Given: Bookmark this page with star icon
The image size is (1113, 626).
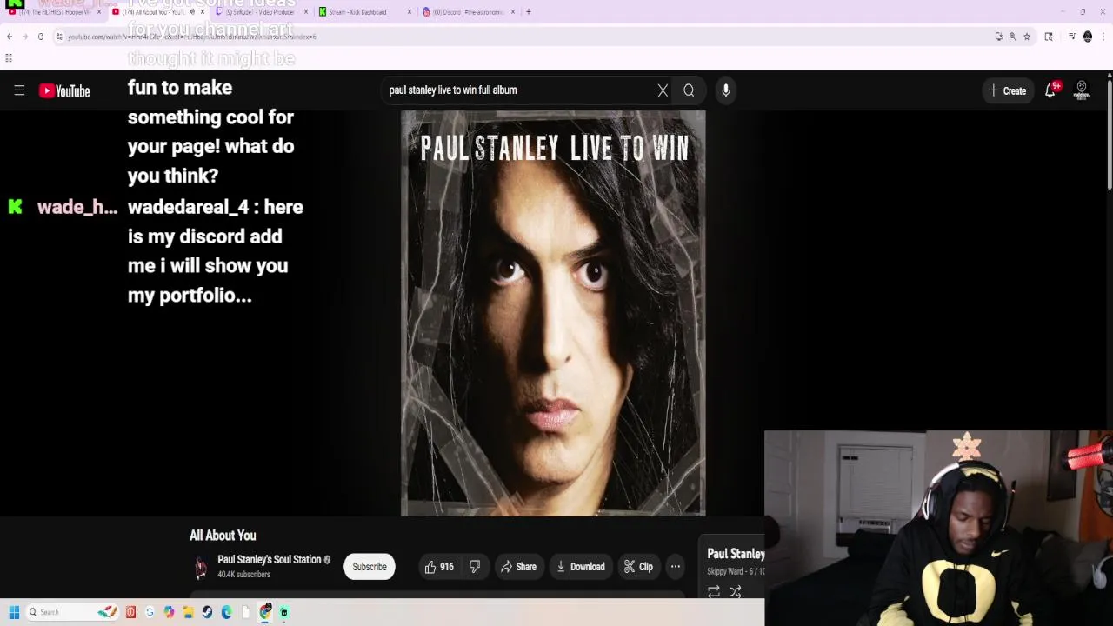Looking at the screenshot, I should click(x=1027, y=37).
